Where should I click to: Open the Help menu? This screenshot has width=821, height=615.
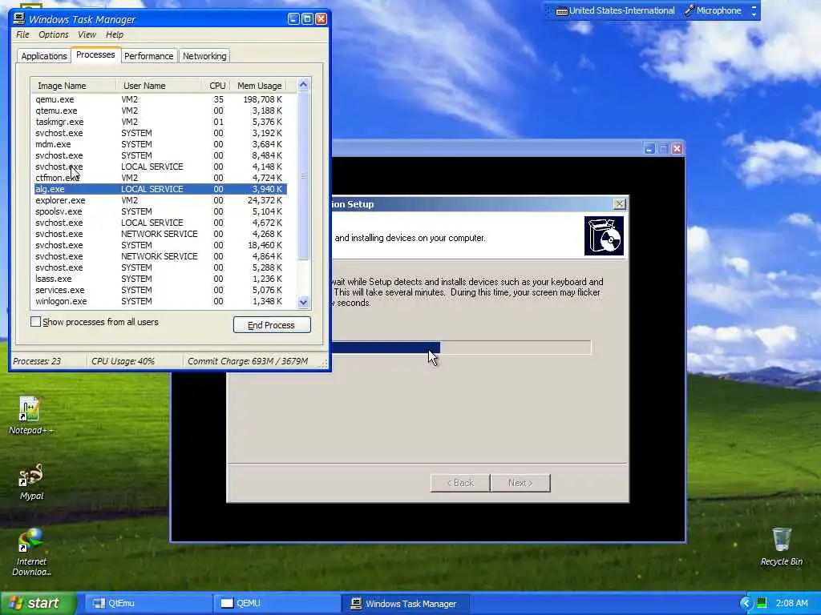pyautogui.click(x=114, y=34)
